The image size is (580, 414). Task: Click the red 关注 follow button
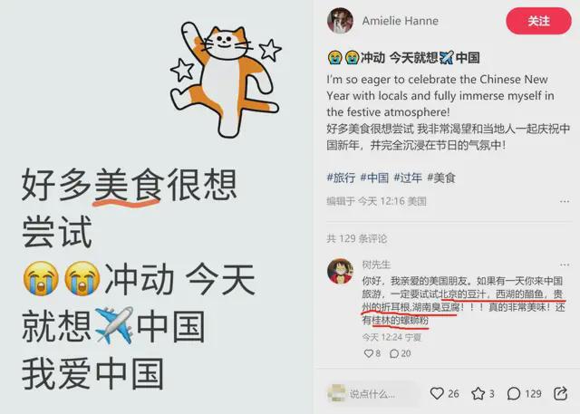point(538,21)
